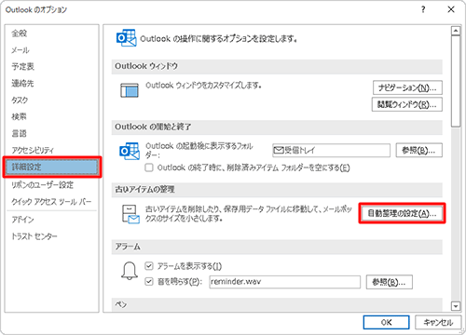Viewport: 466px width, 335px height.
Task: Click the reminder.wav sound file field
Action: click(x=284, y=282)
